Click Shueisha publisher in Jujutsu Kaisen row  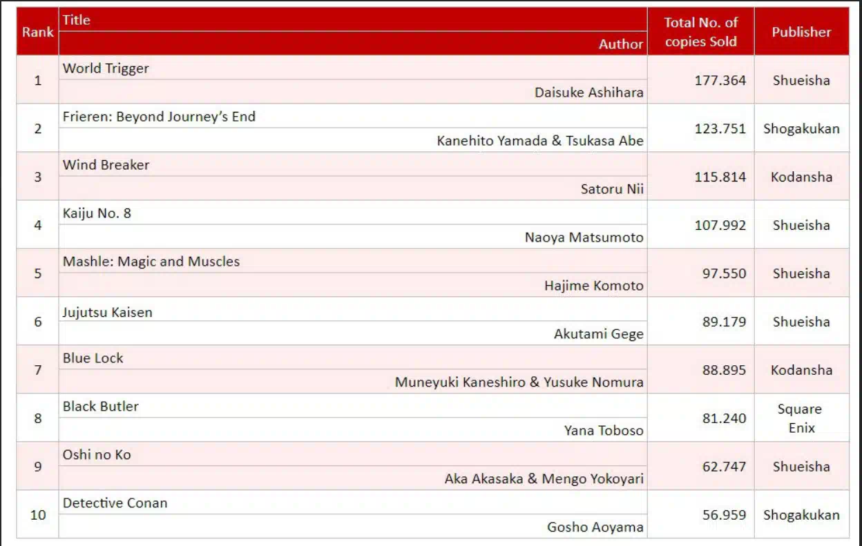click(x=801, y=322)
